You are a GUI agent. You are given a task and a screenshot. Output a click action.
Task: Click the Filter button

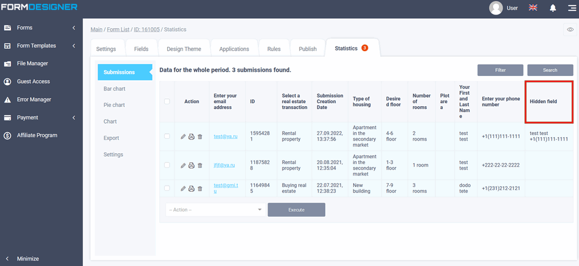coord(500,70)
